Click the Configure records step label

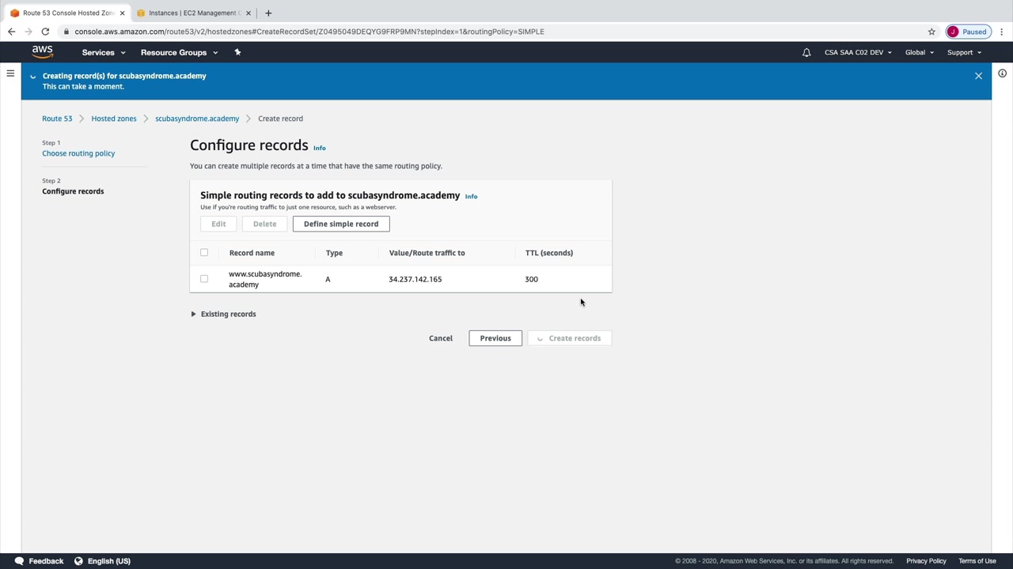73,191
